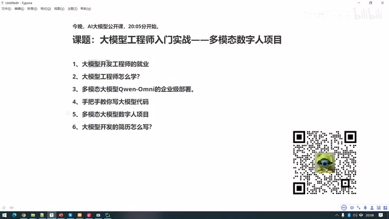The height and width of the screenshot is (219, 389).
Task: Open the IME user account icon
Action: click(x=372, y=207)
